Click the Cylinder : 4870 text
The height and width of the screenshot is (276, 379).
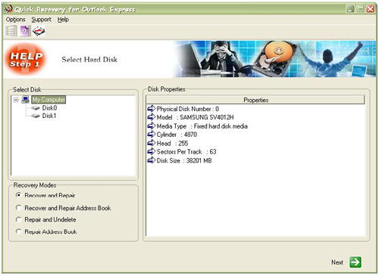coord(177,135)
